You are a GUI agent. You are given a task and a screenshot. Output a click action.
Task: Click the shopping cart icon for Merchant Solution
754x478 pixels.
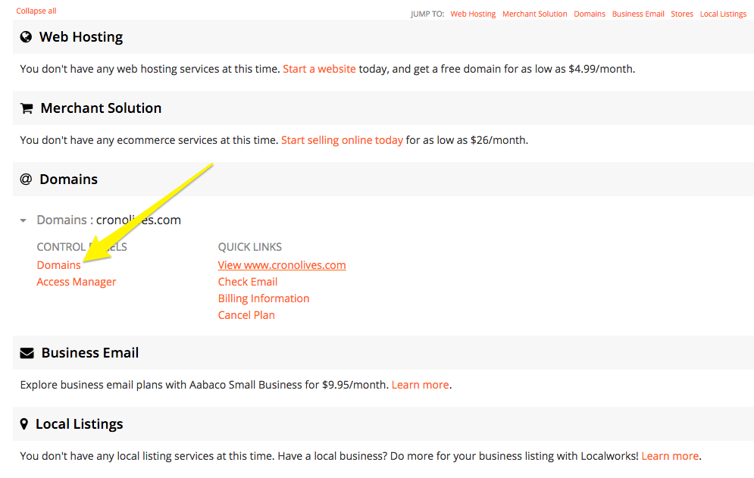tap(27, 108)
